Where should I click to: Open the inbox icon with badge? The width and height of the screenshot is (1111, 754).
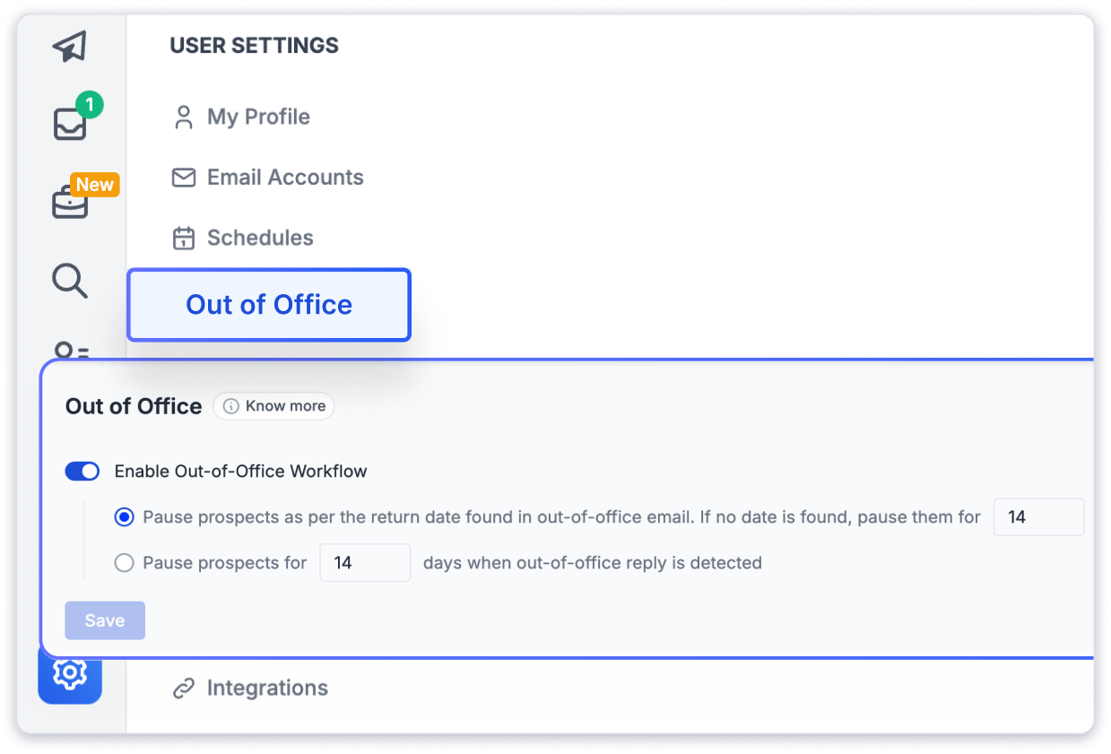[x=70, y=123]
